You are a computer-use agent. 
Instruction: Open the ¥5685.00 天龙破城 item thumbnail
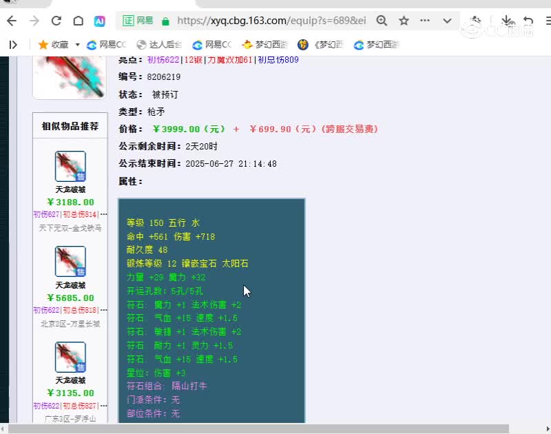point(70,262)
